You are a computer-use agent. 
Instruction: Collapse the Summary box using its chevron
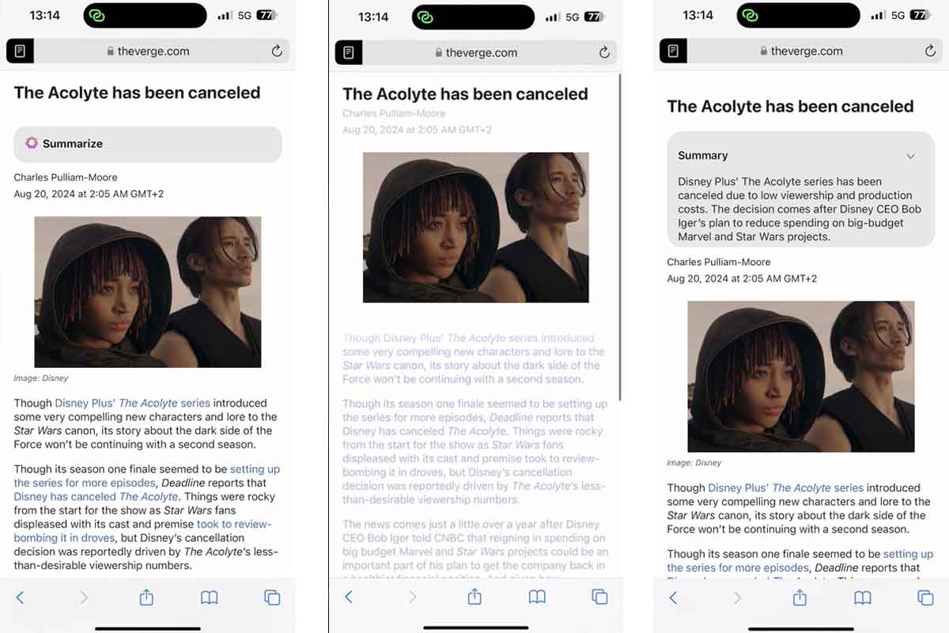910,156
